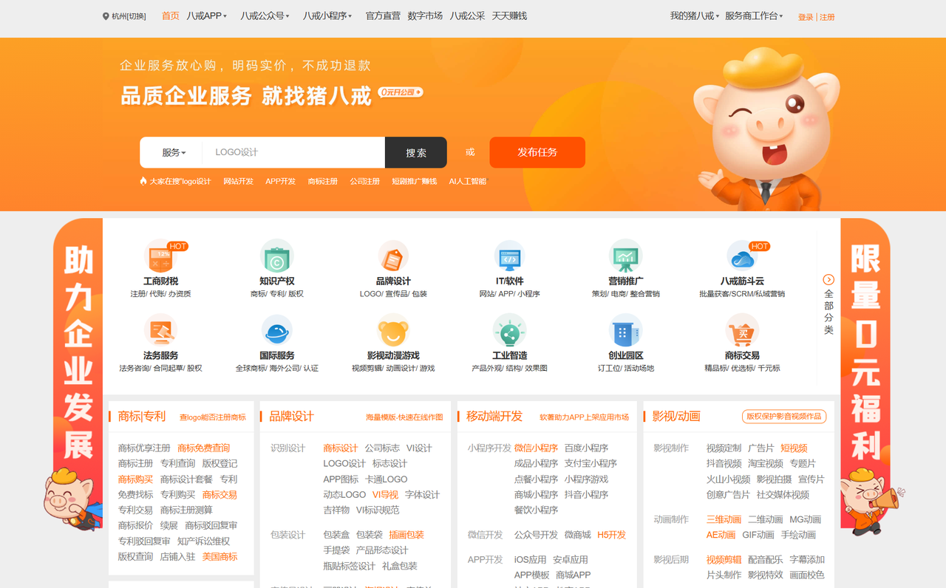Image resolution: width=946 pixels, height=588 pixels.
Task: Click the 商标|专利 section heading
Action: click(x=142, y=416)
